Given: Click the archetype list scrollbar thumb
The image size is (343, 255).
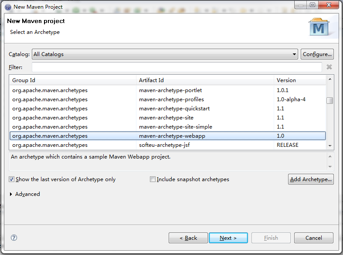Looking at the screenshot, I should [330, 100].
